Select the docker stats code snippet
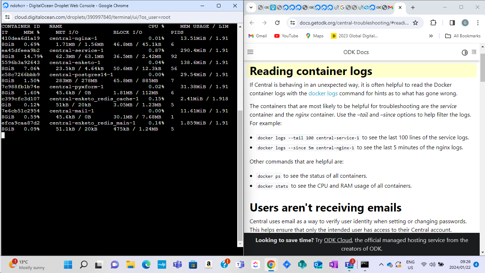 pos(273,186)
